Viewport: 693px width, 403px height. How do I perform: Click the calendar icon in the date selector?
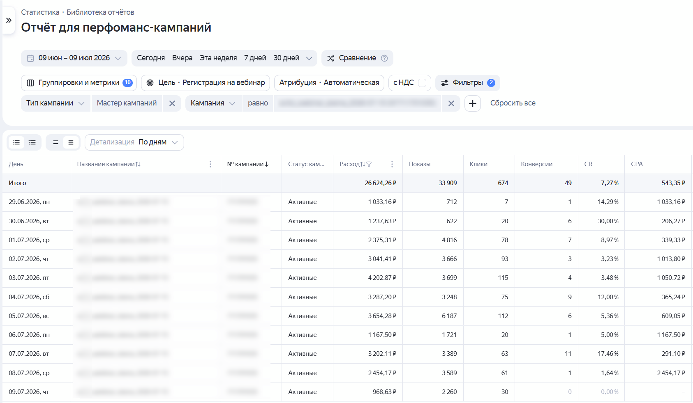[30, 58]
